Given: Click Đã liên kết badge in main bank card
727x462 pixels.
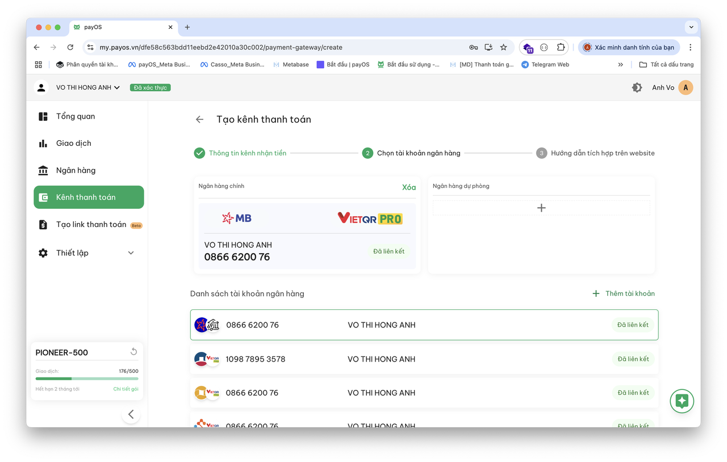Looking at the screenshot, I should (389, 251).
